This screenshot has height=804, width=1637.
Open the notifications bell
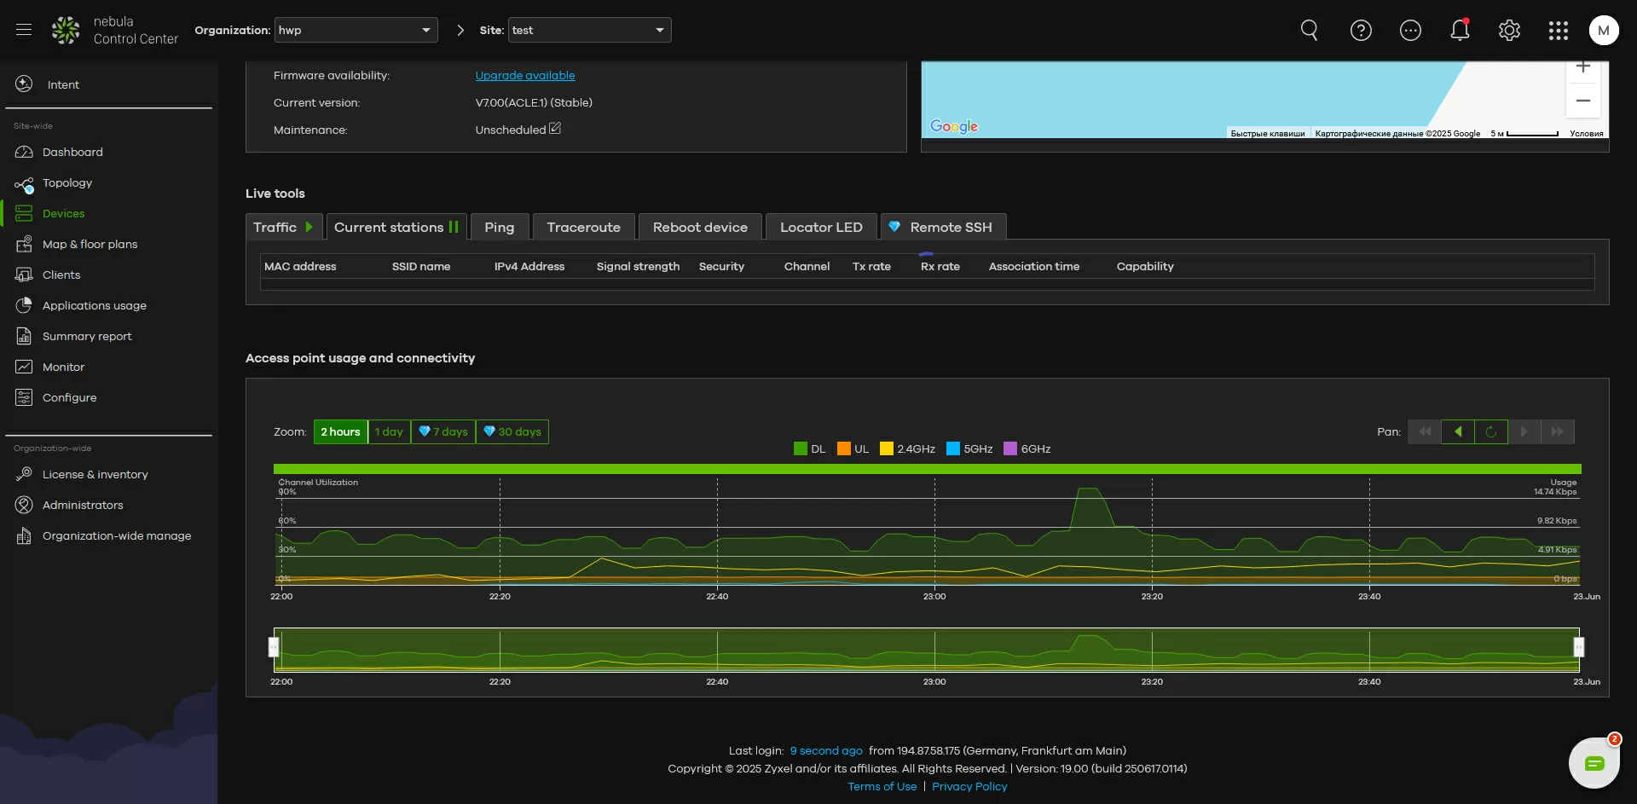click(1460, 31)
